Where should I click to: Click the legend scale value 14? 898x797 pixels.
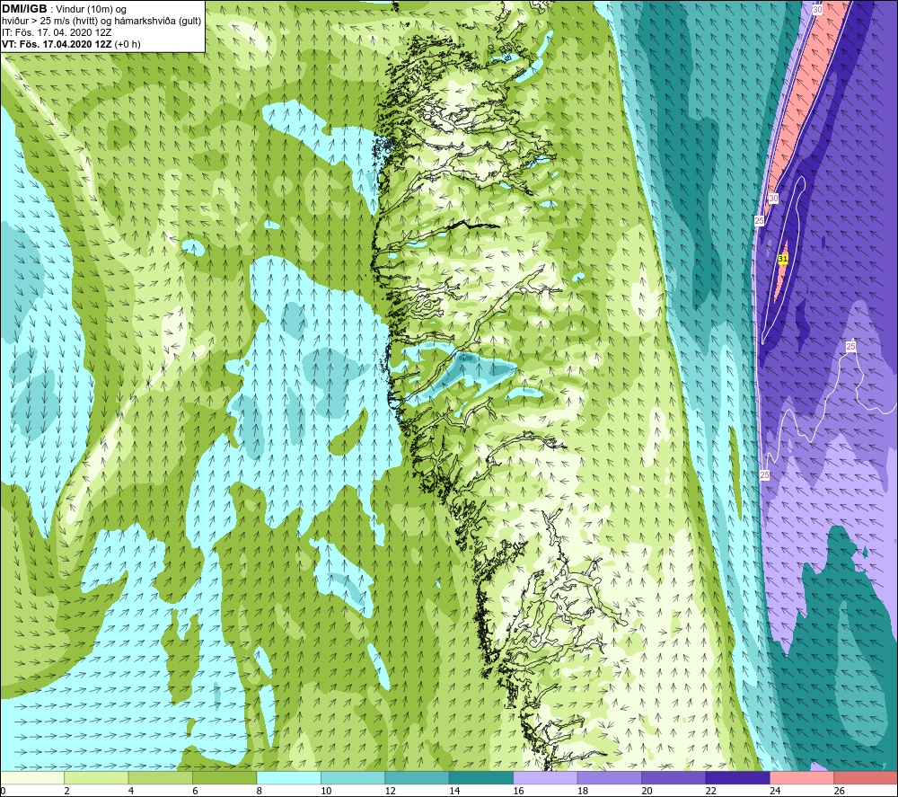454,791
